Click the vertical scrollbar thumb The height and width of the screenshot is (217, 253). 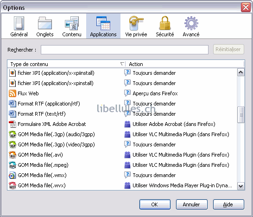[241, 115]
